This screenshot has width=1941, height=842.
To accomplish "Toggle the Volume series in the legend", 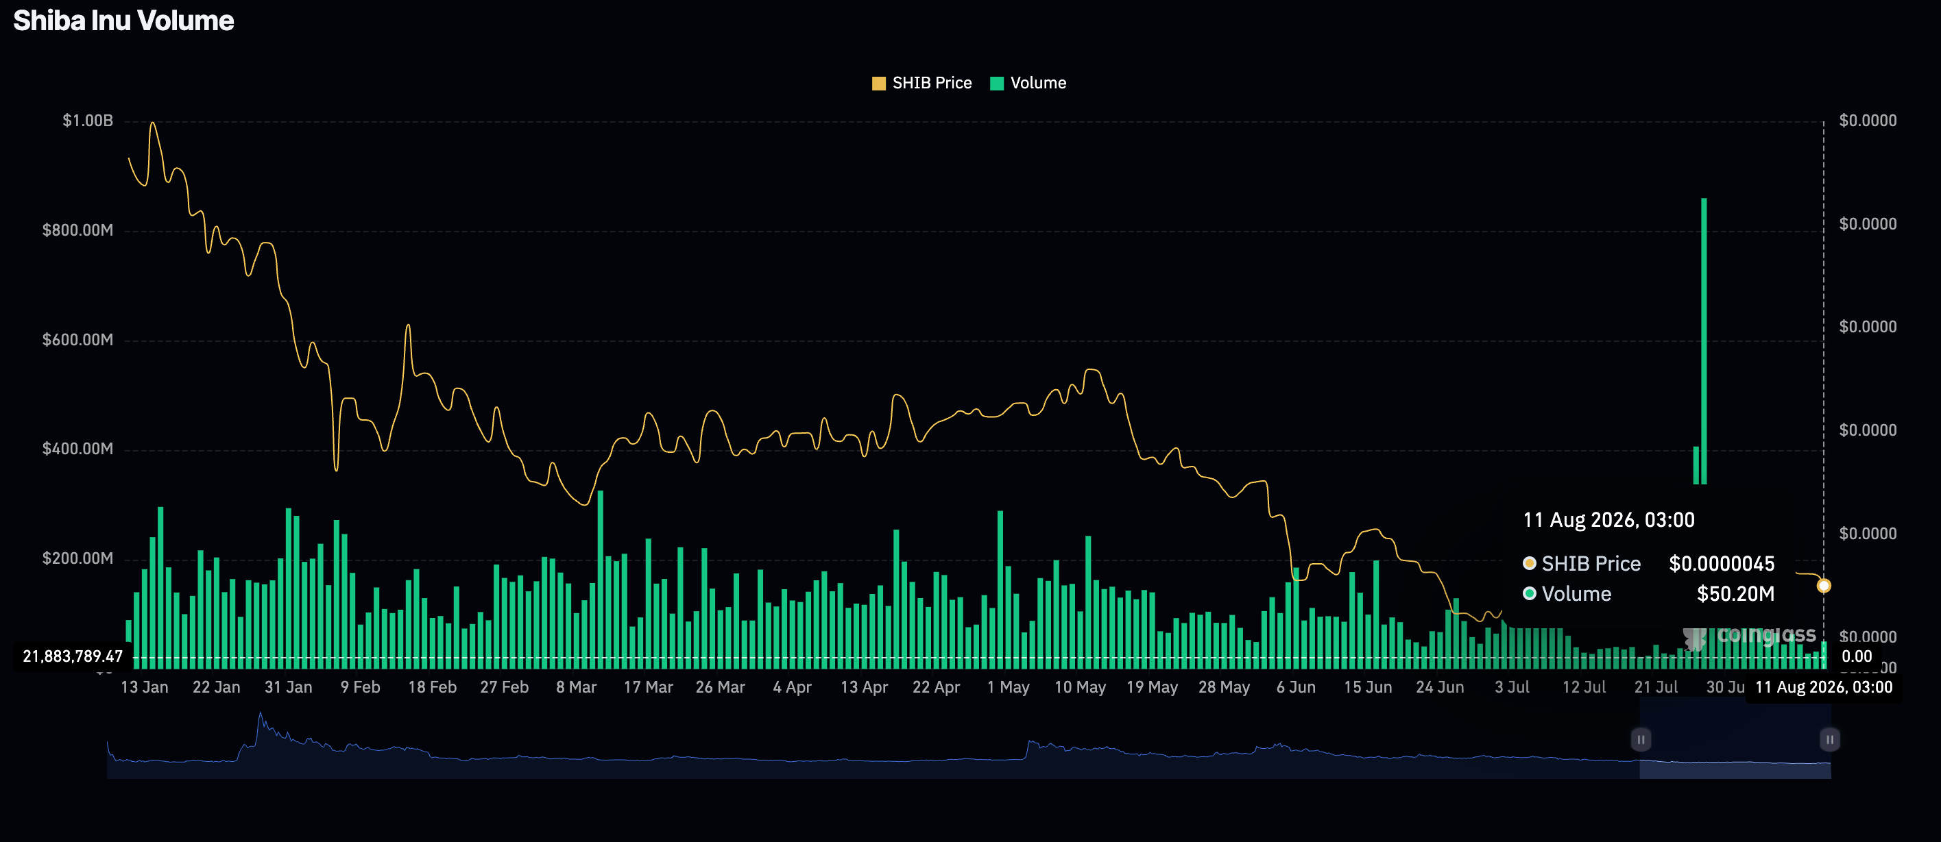I will click(x=1028, y=83).
